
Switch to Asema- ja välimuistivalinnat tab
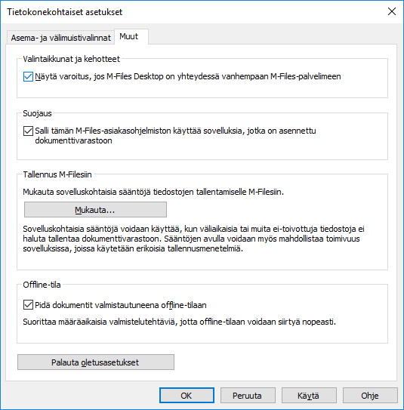click(60, 38)
